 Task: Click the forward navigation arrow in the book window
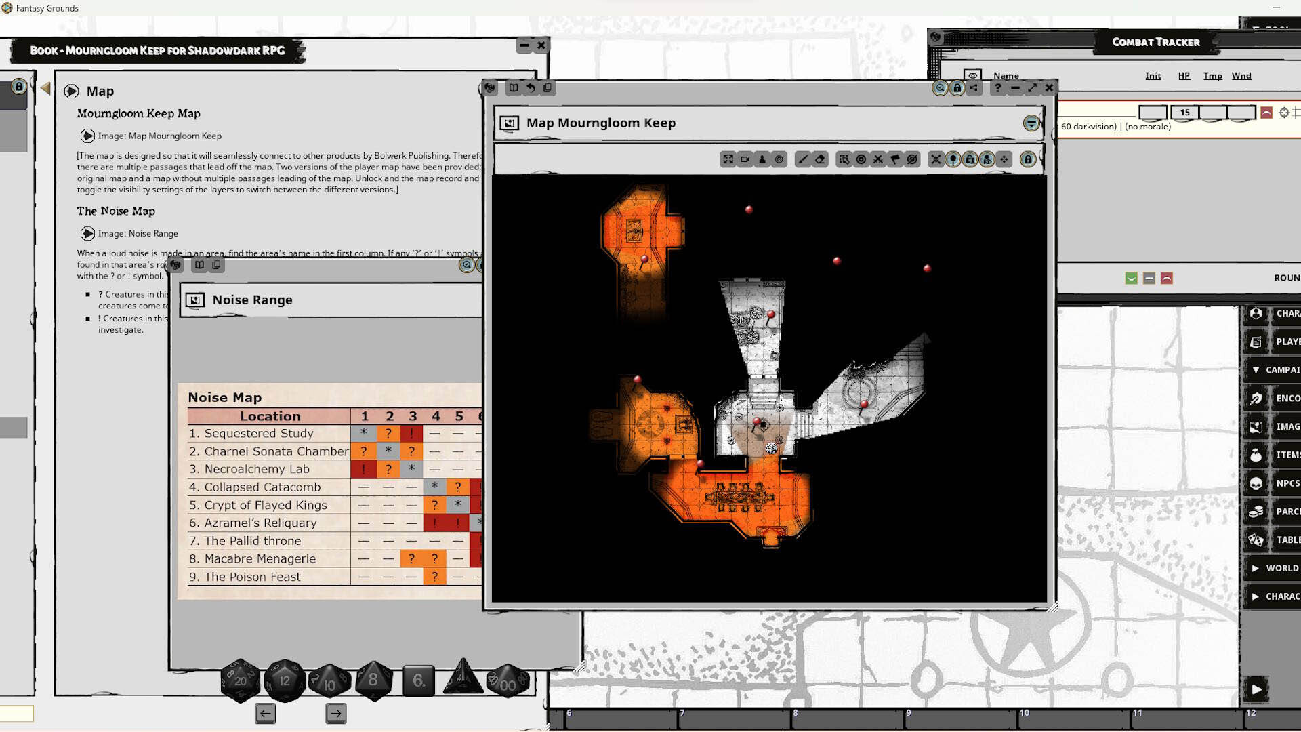335,713
